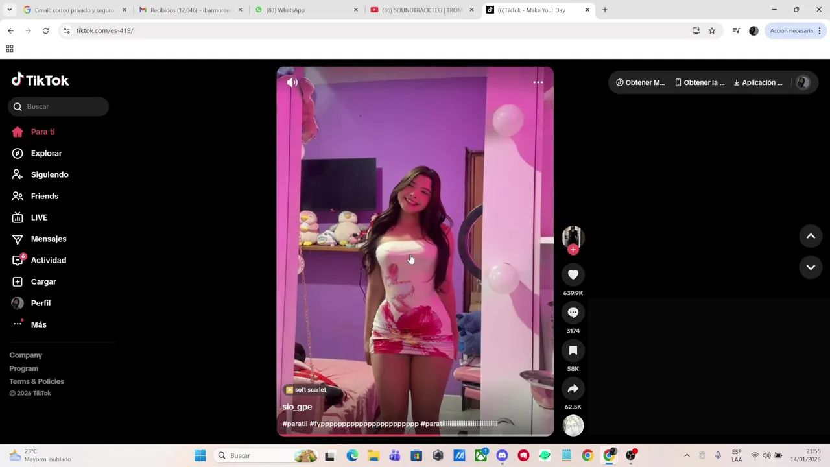The height and width of the screenshot is (467, 830).
Task: Open Mensajes in the sidebar
Action: tap(49, 239)
